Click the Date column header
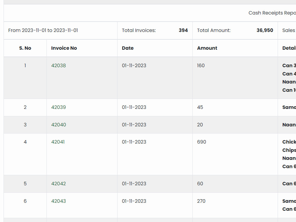Viewport: 296px width, 222px height. tap(128, 48)
